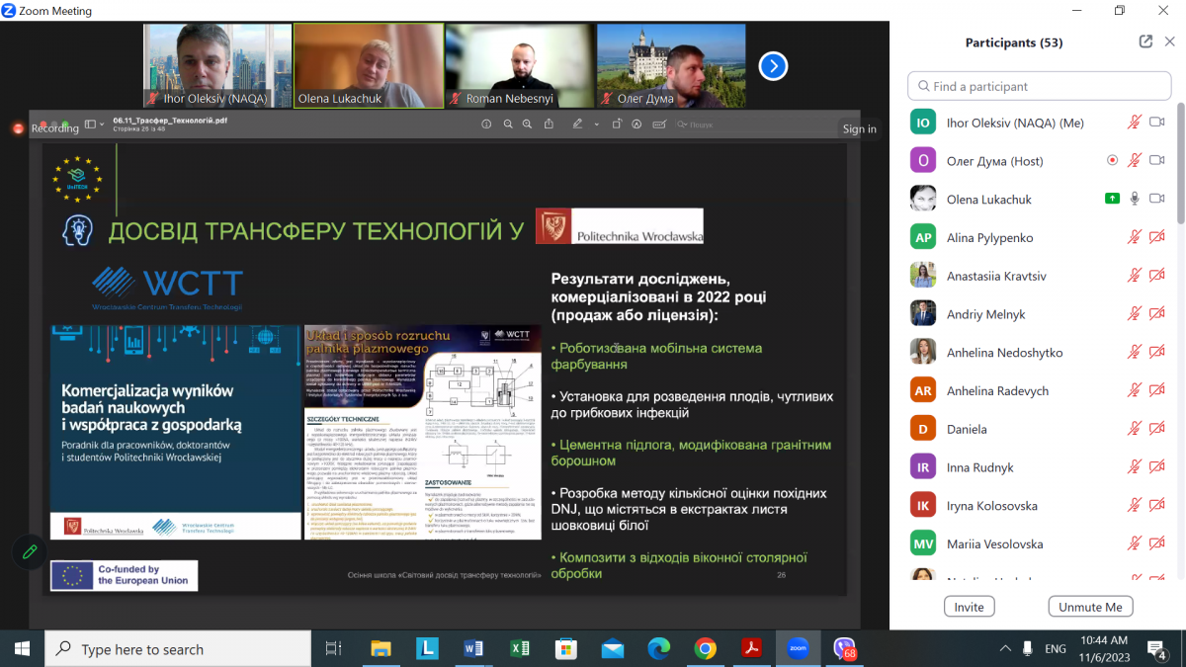
Task: Expand hidden system tray icons
Action: pyautogui.click(x=1005, y=649)
